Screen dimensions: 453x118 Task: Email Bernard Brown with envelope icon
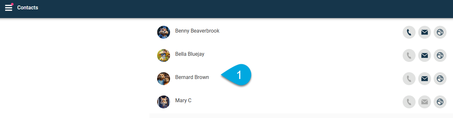click(x=425, y=79)
